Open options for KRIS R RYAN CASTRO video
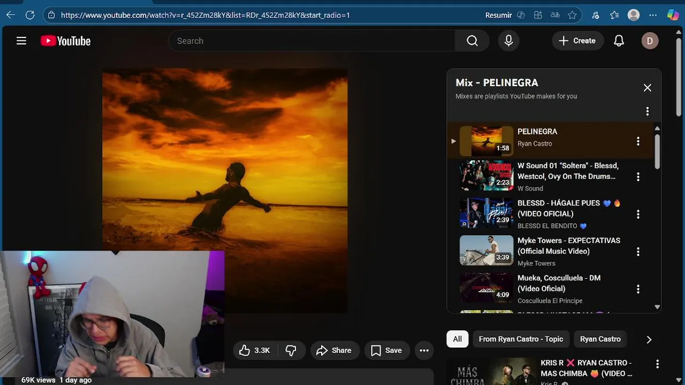 tap(657, 364)
